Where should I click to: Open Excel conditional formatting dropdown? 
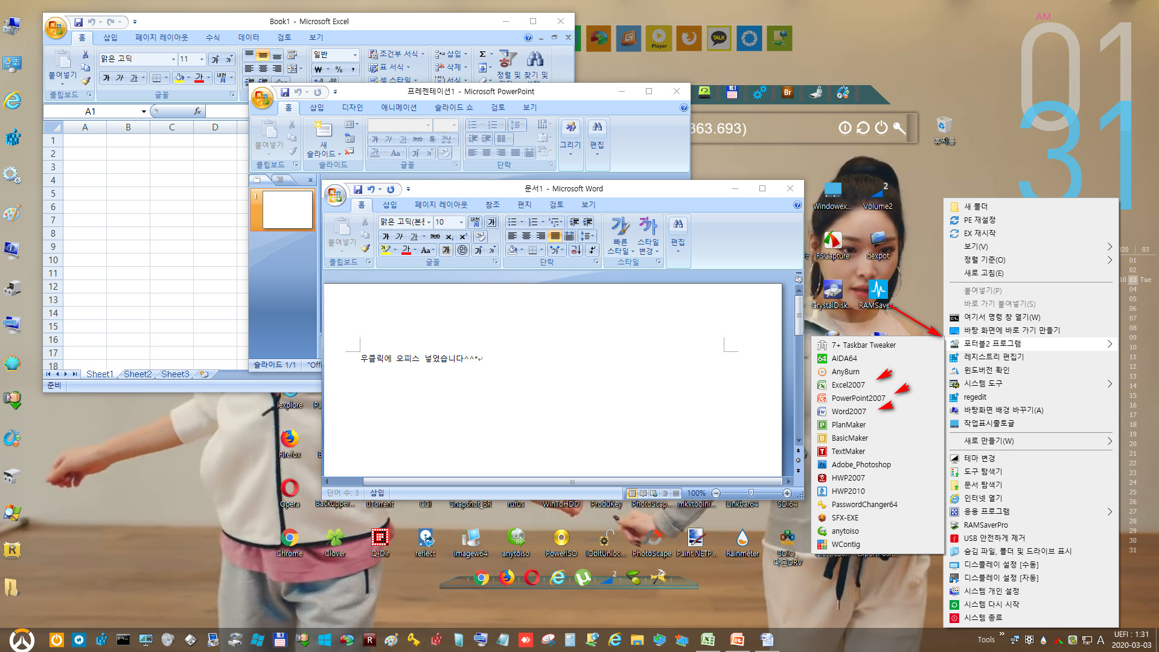click(x=397, y=54)
